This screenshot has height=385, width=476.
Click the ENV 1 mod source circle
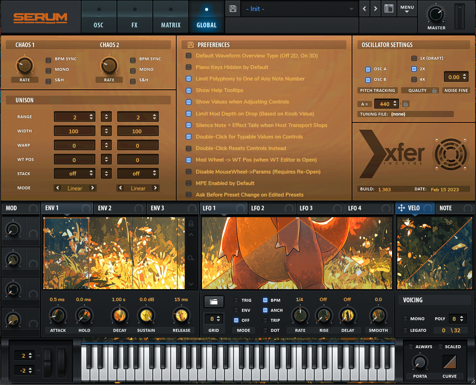(86, 208)
